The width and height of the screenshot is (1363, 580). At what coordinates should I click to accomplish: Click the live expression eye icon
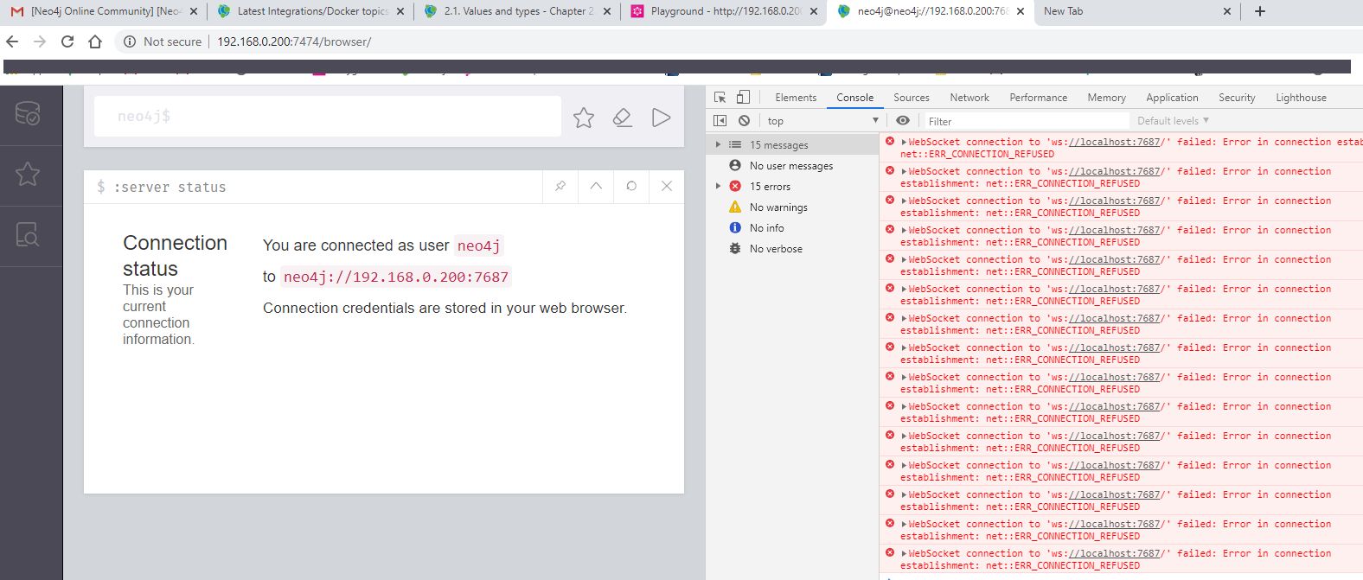pos(903,121)
